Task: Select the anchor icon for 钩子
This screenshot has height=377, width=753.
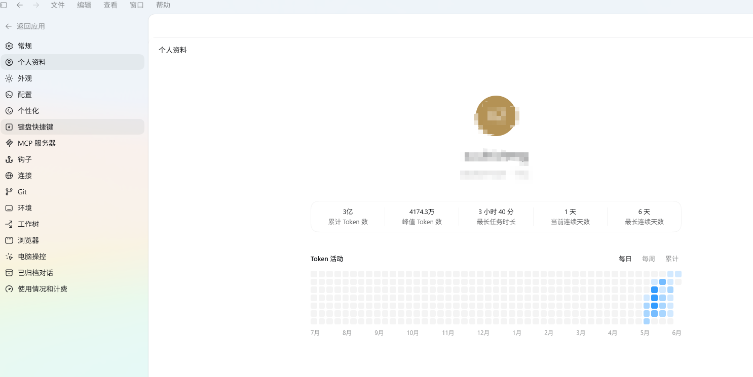Action: (x=9, y=159)
